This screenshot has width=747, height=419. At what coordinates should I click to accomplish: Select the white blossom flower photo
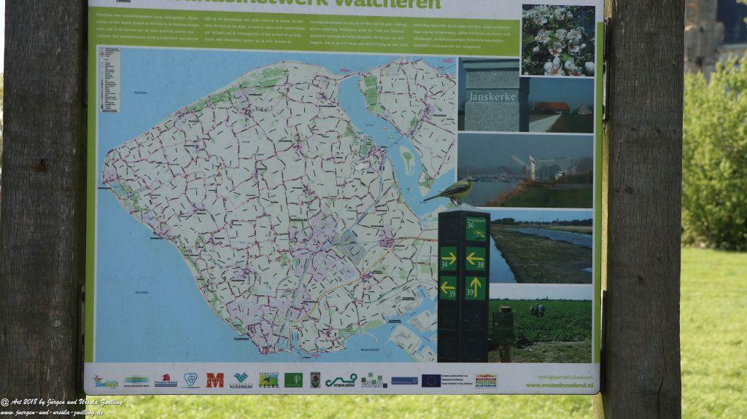tap(558, 40)
